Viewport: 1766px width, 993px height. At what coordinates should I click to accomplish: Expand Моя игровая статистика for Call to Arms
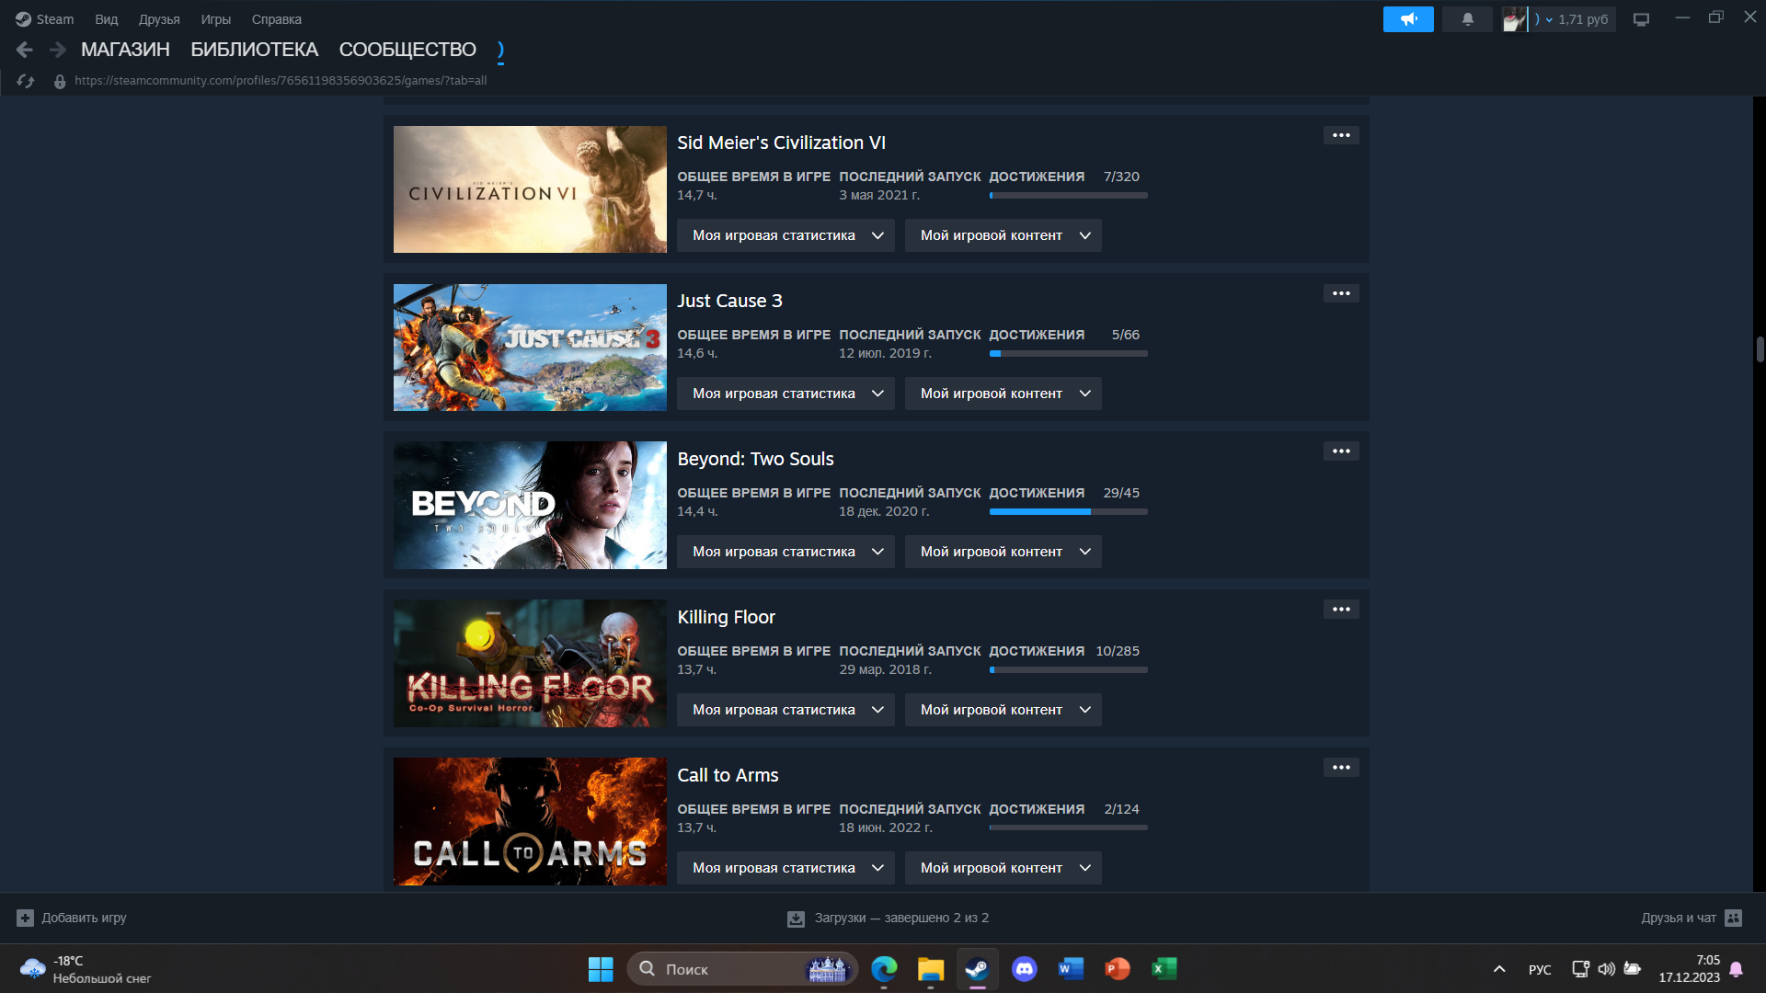tap(786, 868)
